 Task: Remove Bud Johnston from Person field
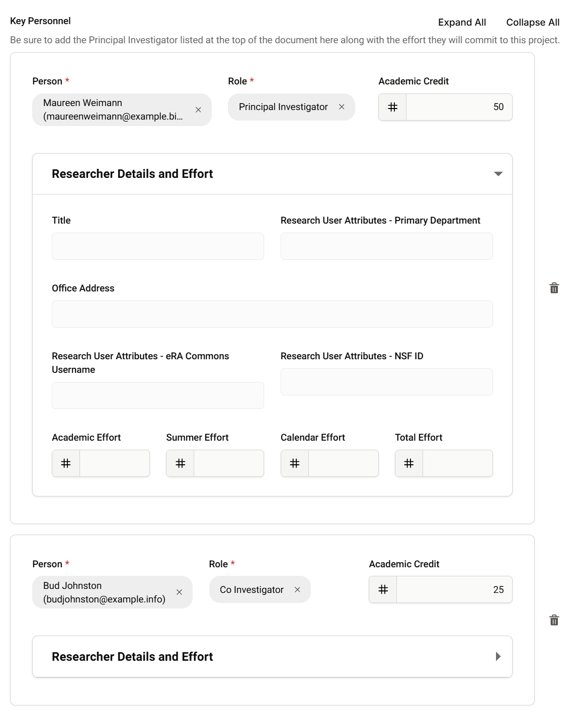tap(179, 592)
